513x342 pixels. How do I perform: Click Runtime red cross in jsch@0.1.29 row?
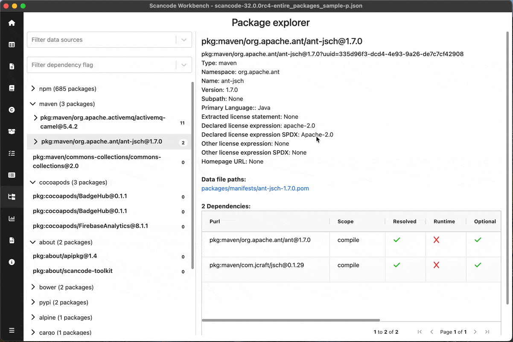[436, 265]
